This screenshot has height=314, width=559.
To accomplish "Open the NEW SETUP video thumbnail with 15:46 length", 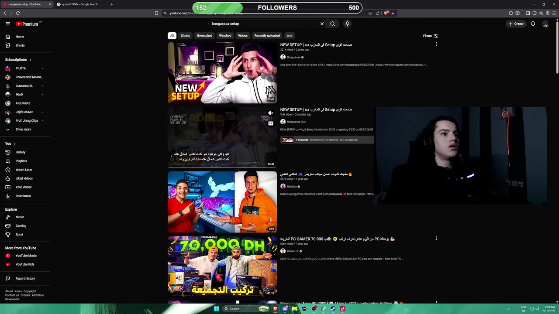I will point(222,73).
